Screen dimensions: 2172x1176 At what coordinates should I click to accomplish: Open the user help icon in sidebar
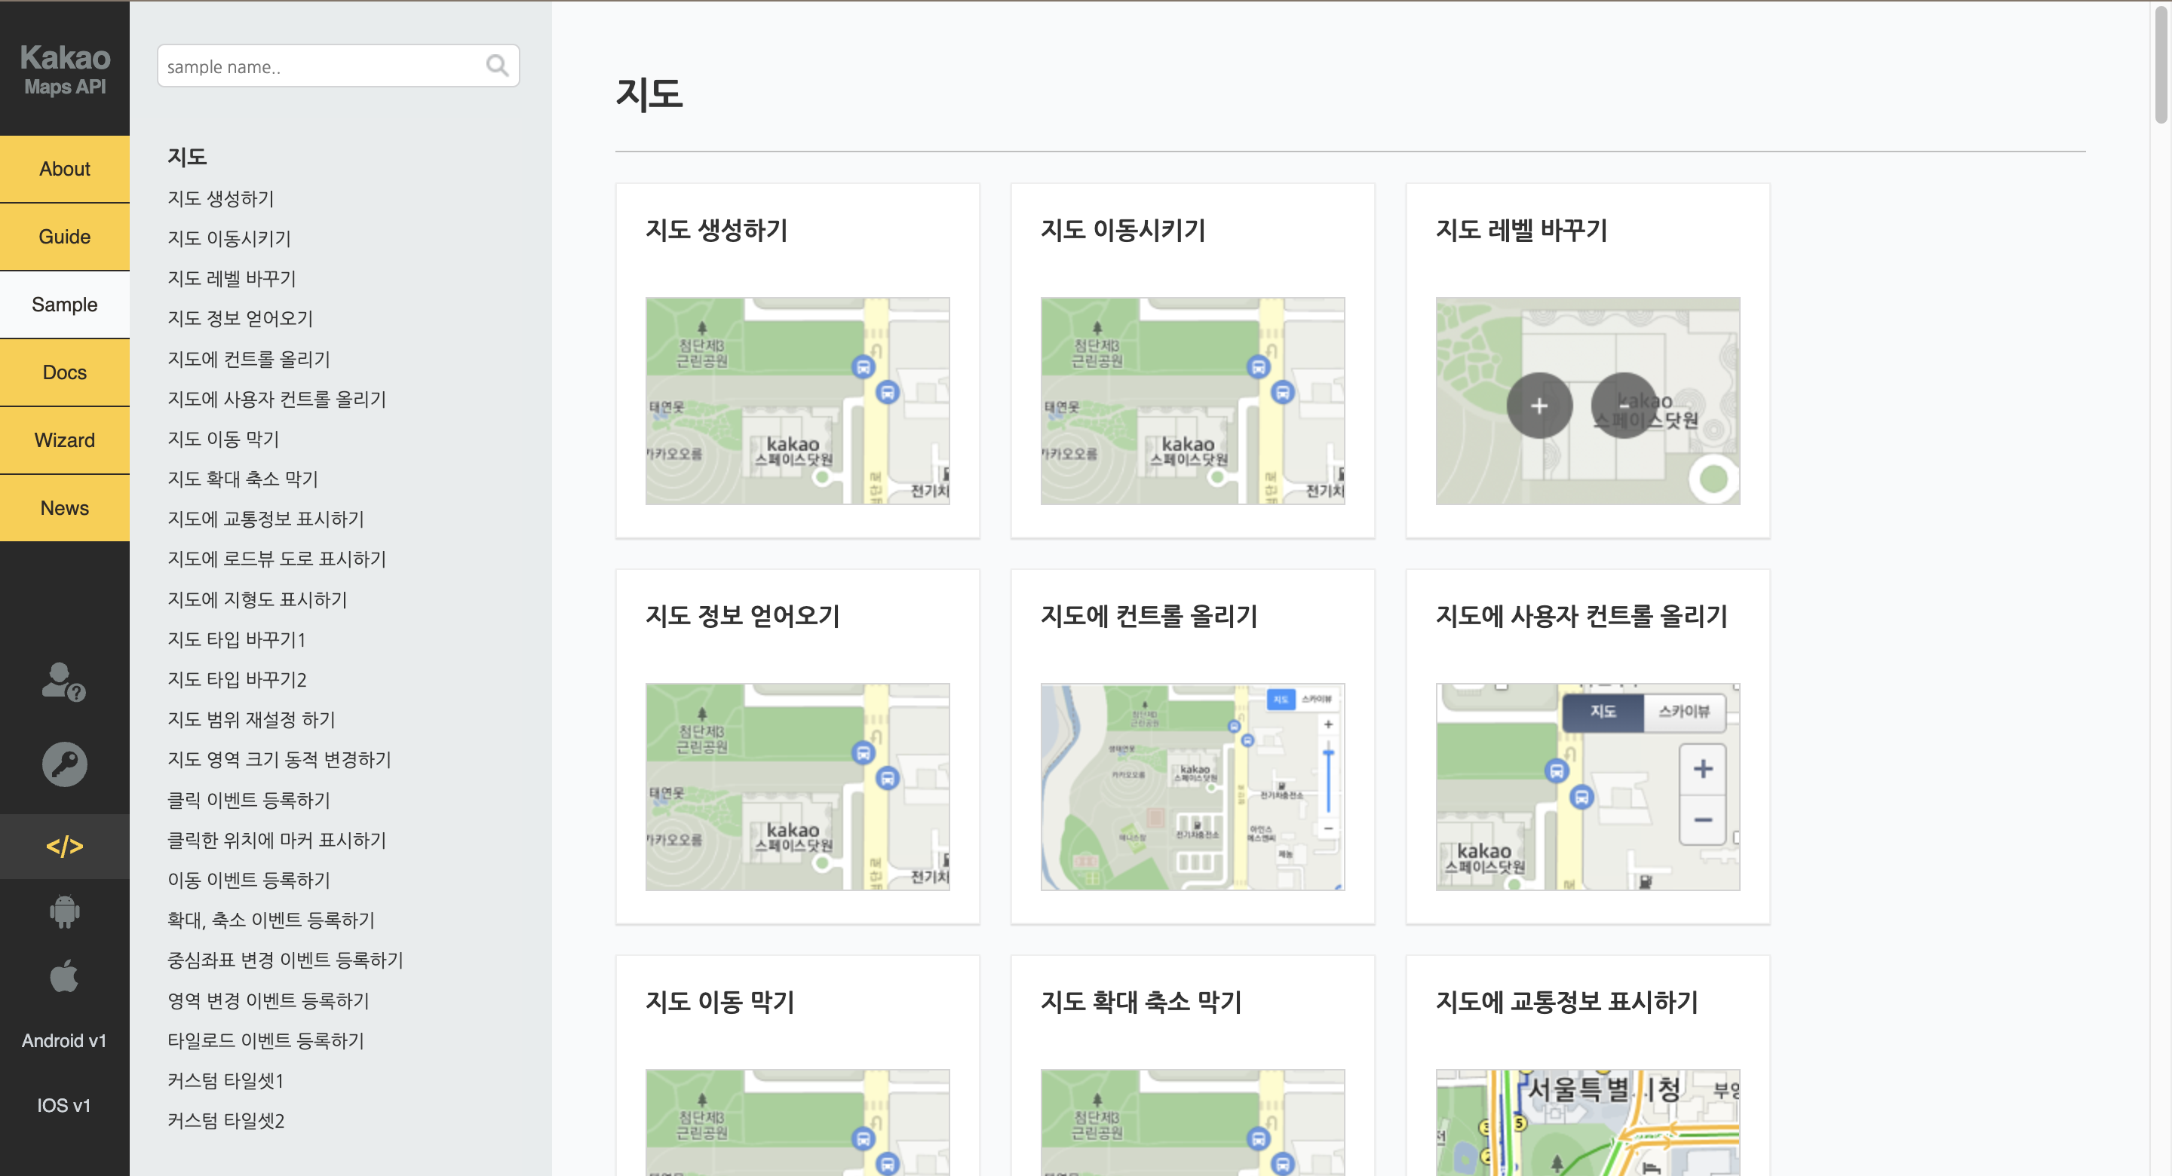tap(64, 682)
